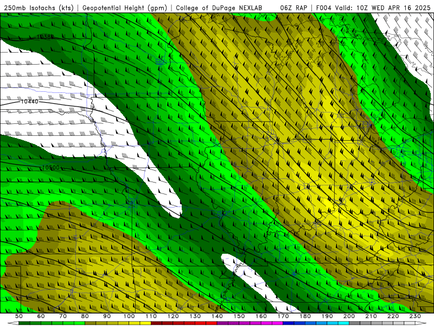The image size is (434, 326).
Task: Click the legend value 170
Action: (283, 316)
